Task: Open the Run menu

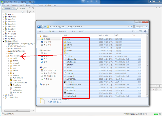Action: 34,5
